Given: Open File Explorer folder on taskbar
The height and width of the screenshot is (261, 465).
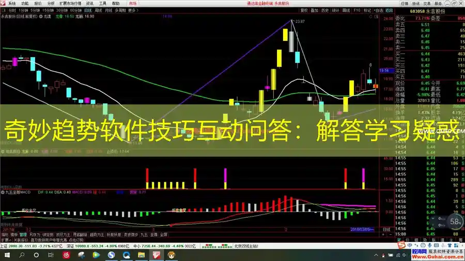Looking at the screenshot, I should [x=141, y=255].
